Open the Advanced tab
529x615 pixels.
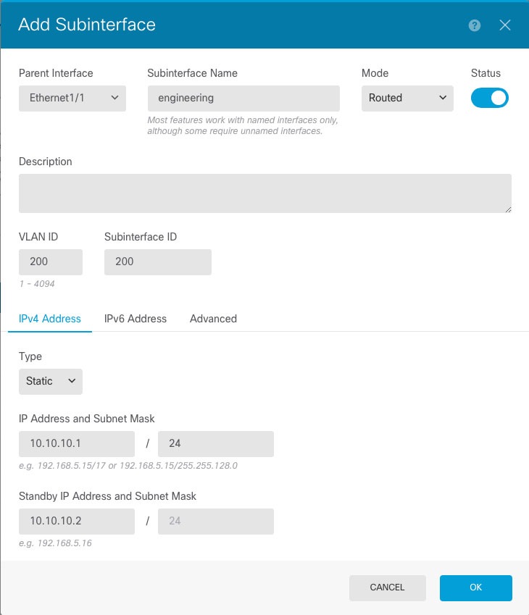(213, 319)
